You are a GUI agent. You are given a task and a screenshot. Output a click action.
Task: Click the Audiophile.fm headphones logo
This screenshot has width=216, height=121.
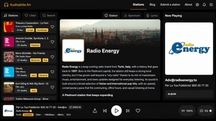click(6, 5)
